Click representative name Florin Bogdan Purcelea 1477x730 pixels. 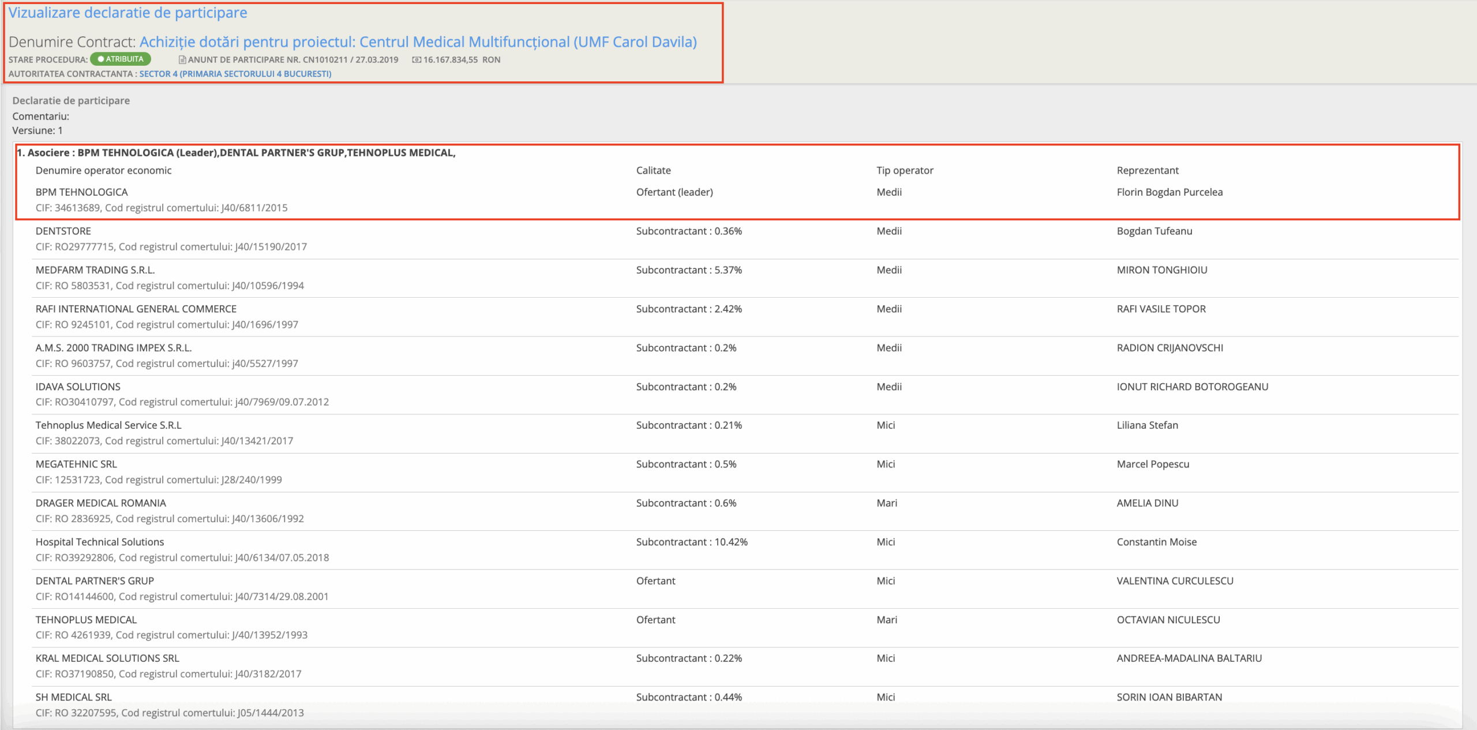click(x=1169, y=192)
